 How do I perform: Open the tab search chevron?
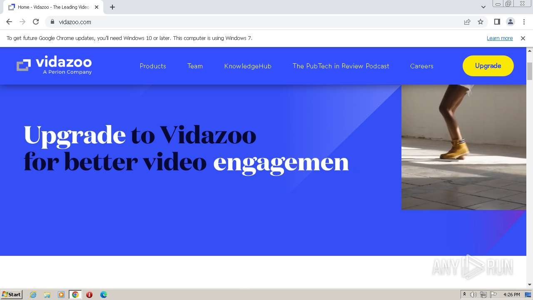[x=483, y=7]
